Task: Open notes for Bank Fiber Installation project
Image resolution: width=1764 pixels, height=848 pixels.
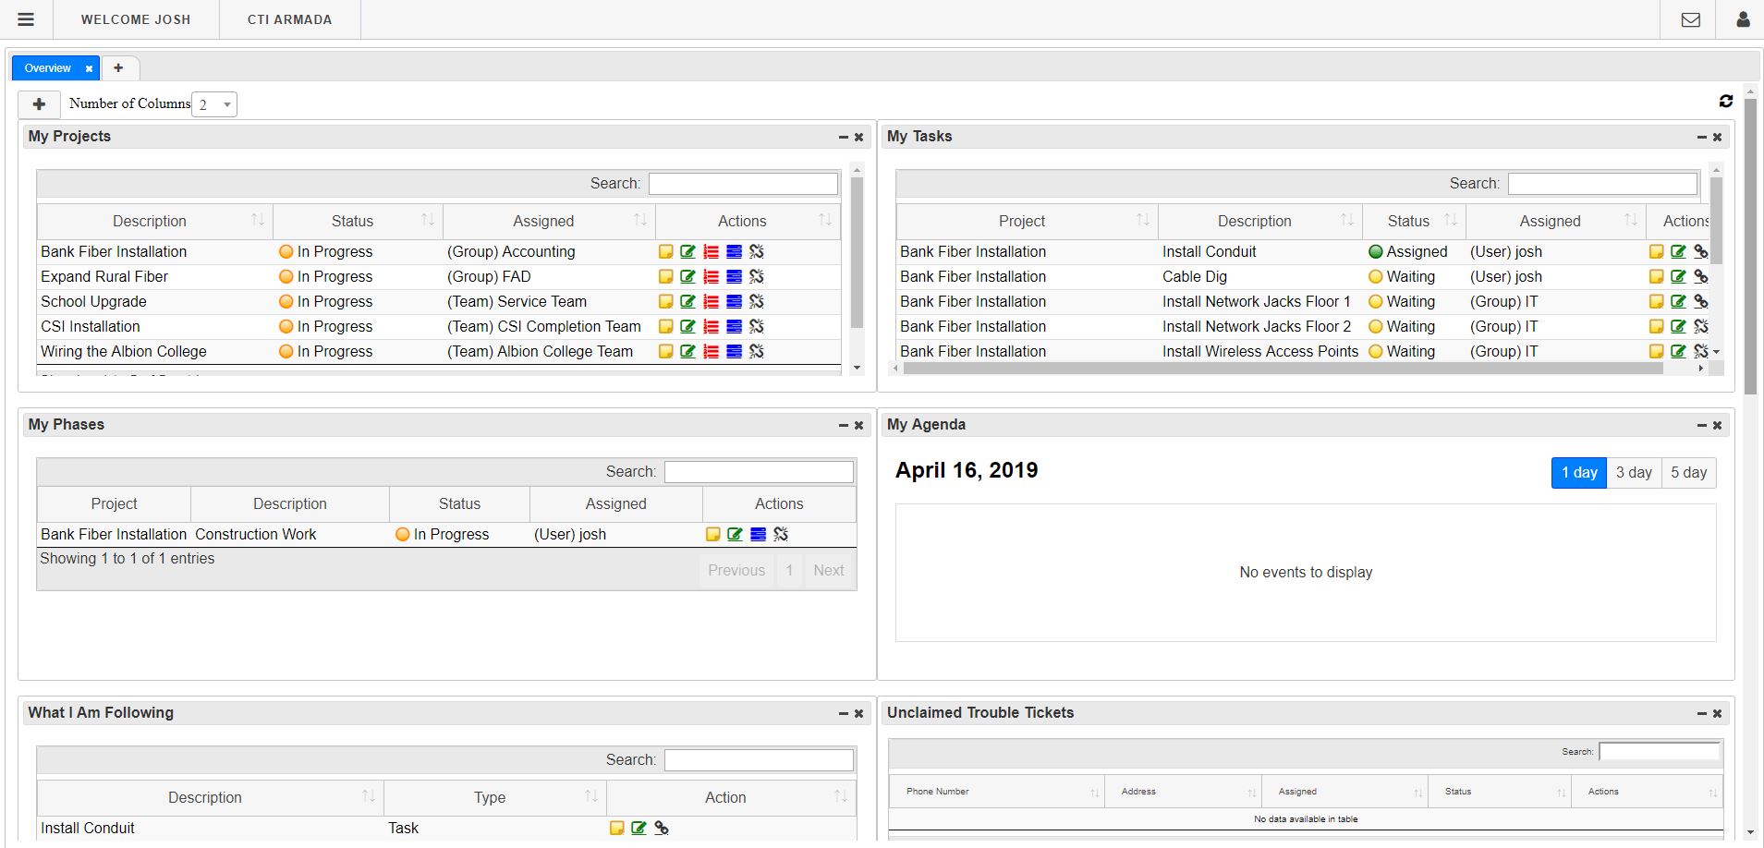Action: 665,251
